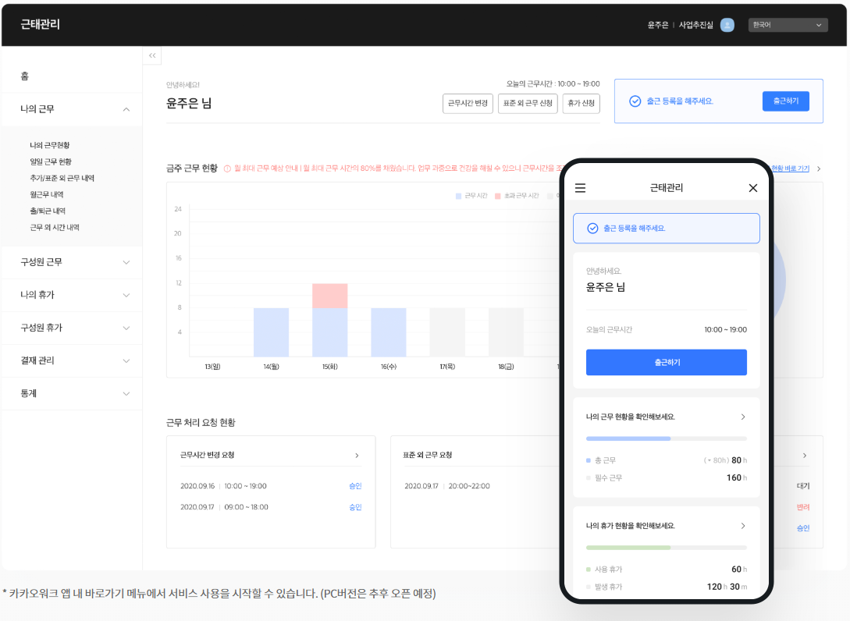850x621 pixels.
Task: Click check-circle icon in desktop 출근 등록 banner
Action: point(635,101)
